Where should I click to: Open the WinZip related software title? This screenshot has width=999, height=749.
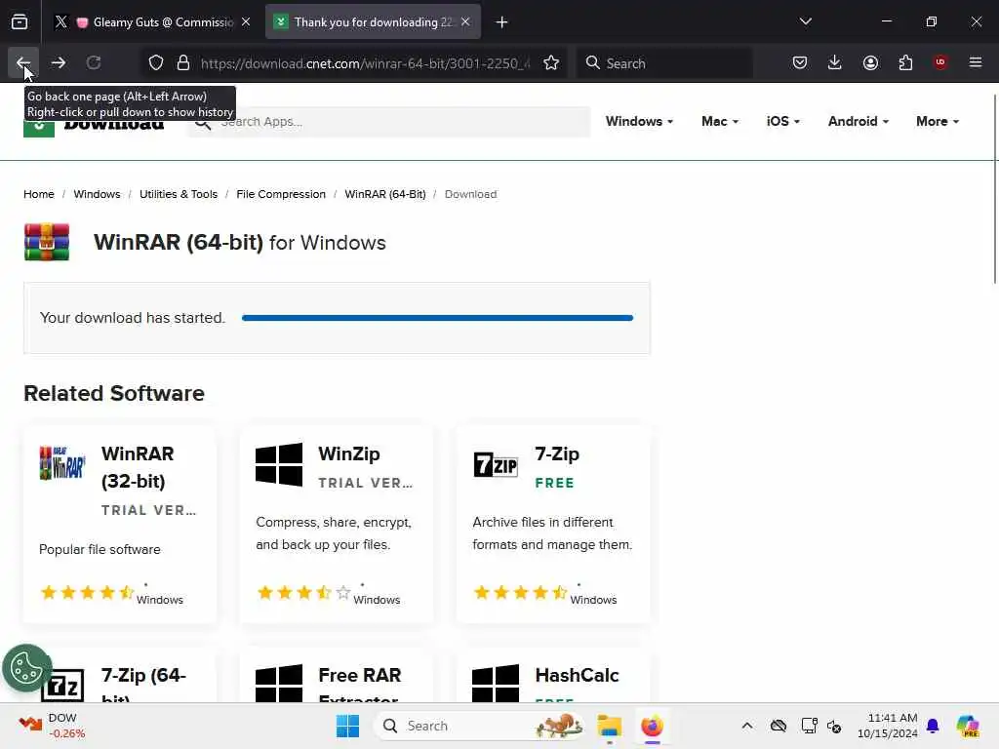pos(349,454)
